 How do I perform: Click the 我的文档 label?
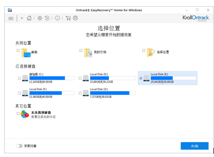100,52
